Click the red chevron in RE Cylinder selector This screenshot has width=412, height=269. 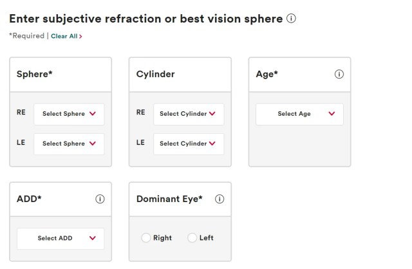tap(212, 114)
